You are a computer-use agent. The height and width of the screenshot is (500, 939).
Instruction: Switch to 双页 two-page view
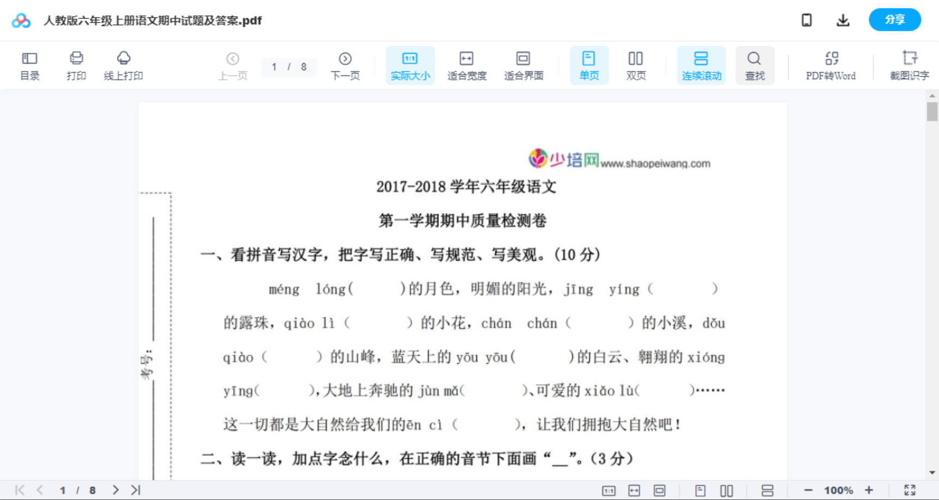pos(636,65)
